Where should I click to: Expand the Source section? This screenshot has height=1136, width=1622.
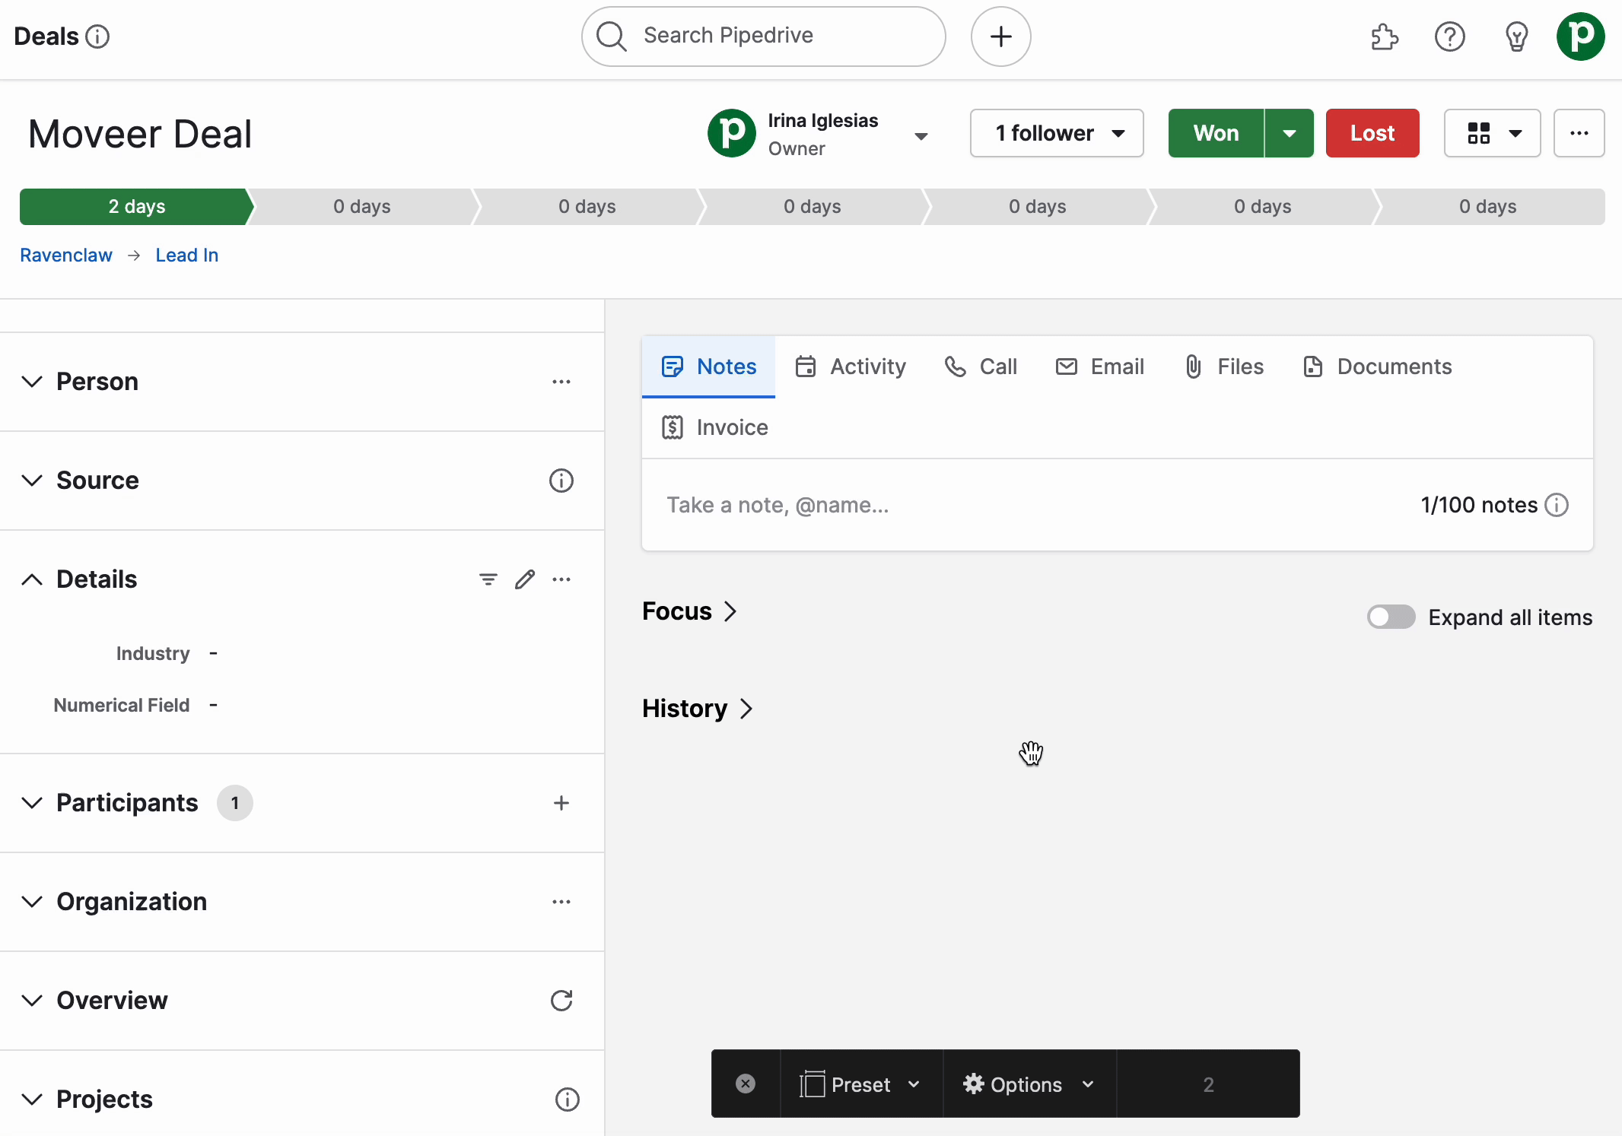pyautogui.click(x=32, y=481)
